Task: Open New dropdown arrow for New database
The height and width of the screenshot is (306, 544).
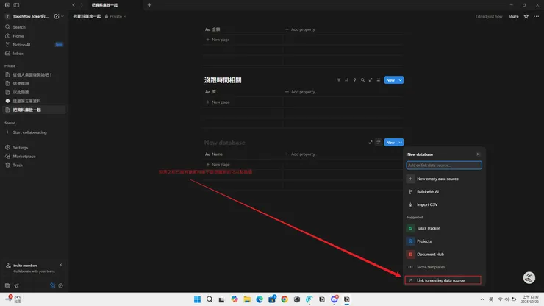Action: (401, 143)
